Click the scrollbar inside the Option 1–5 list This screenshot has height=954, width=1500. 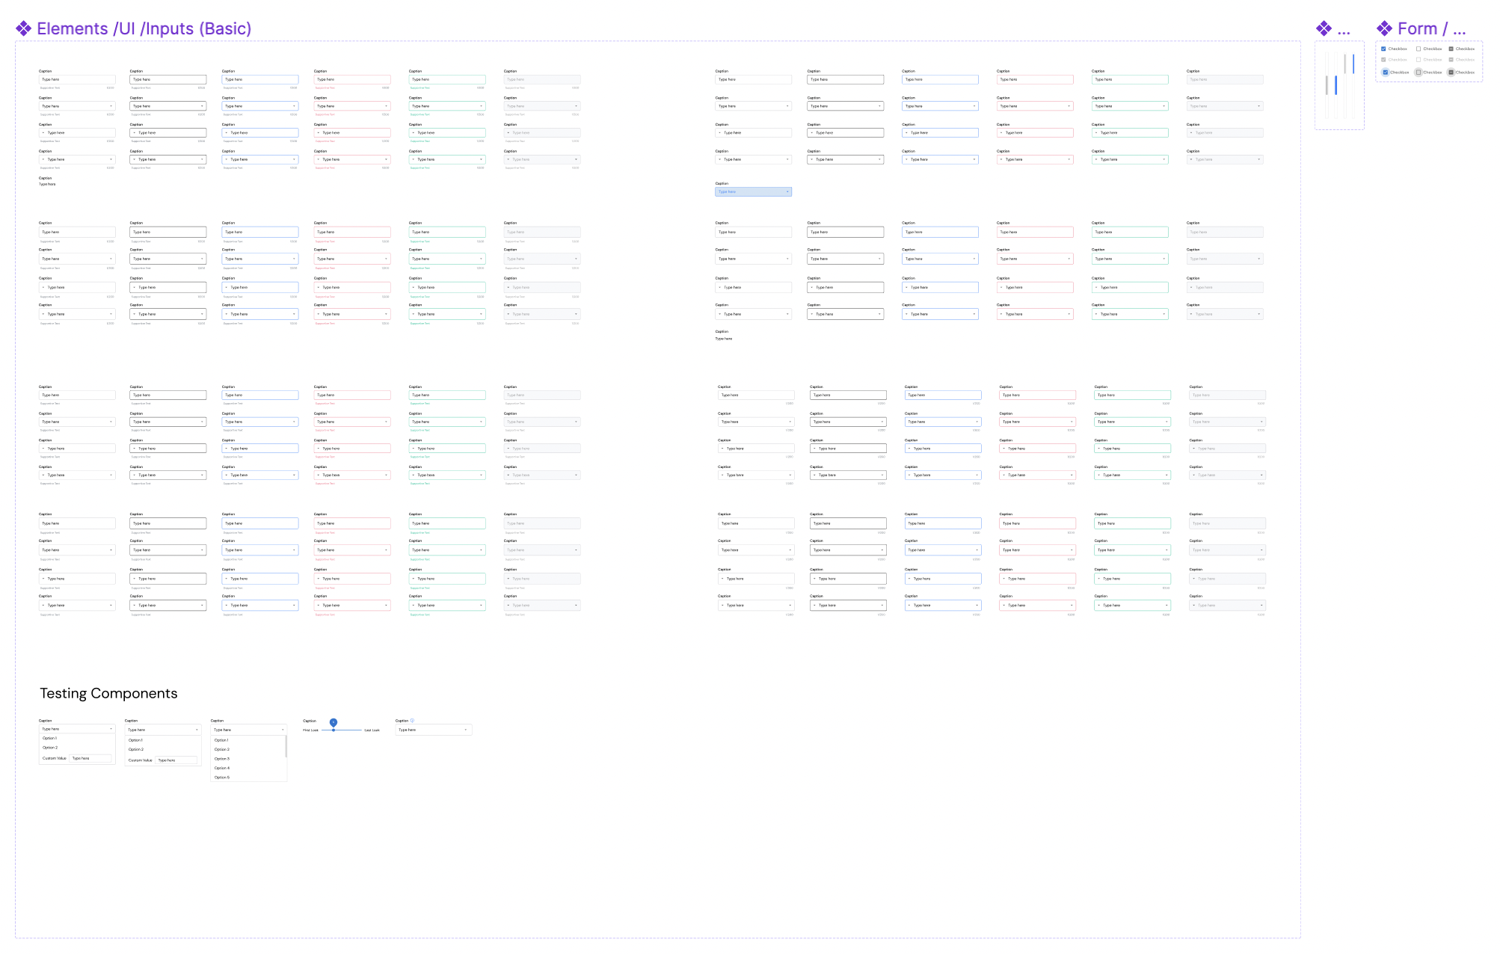pyautogui.click(x=286, y=747)
